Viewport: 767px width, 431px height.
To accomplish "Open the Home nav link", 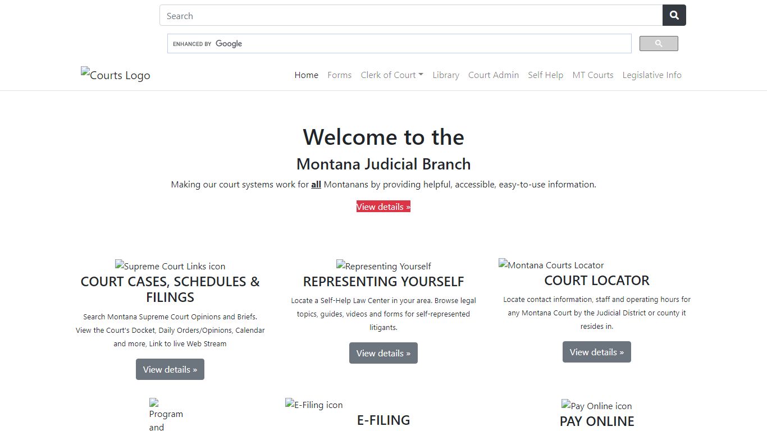I will (307, 75).
